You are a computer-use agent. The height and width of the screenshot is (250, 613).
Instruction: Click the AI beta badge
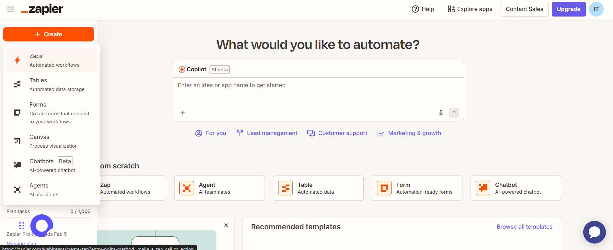(220, 69)
